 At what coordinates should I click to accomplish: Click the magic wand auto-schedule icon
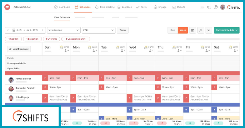click(209, 30)
